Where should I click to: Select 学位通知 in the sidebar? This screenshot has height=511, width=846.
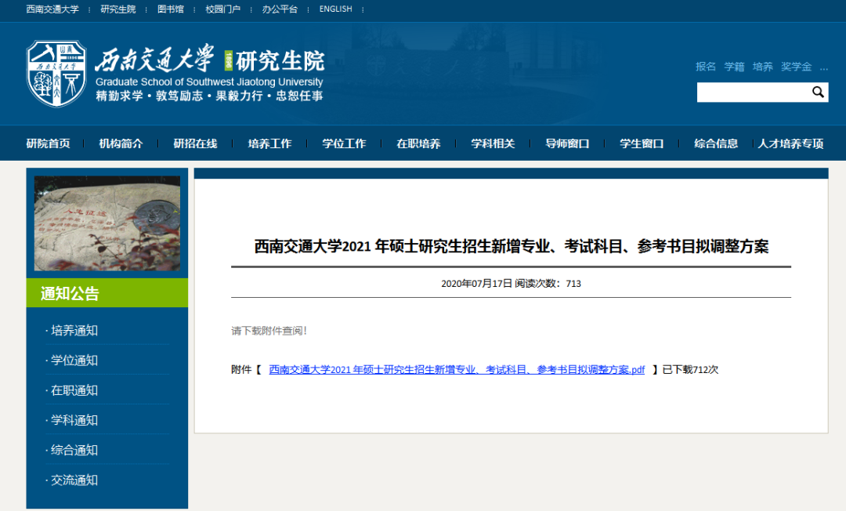[x=74, y=361]
